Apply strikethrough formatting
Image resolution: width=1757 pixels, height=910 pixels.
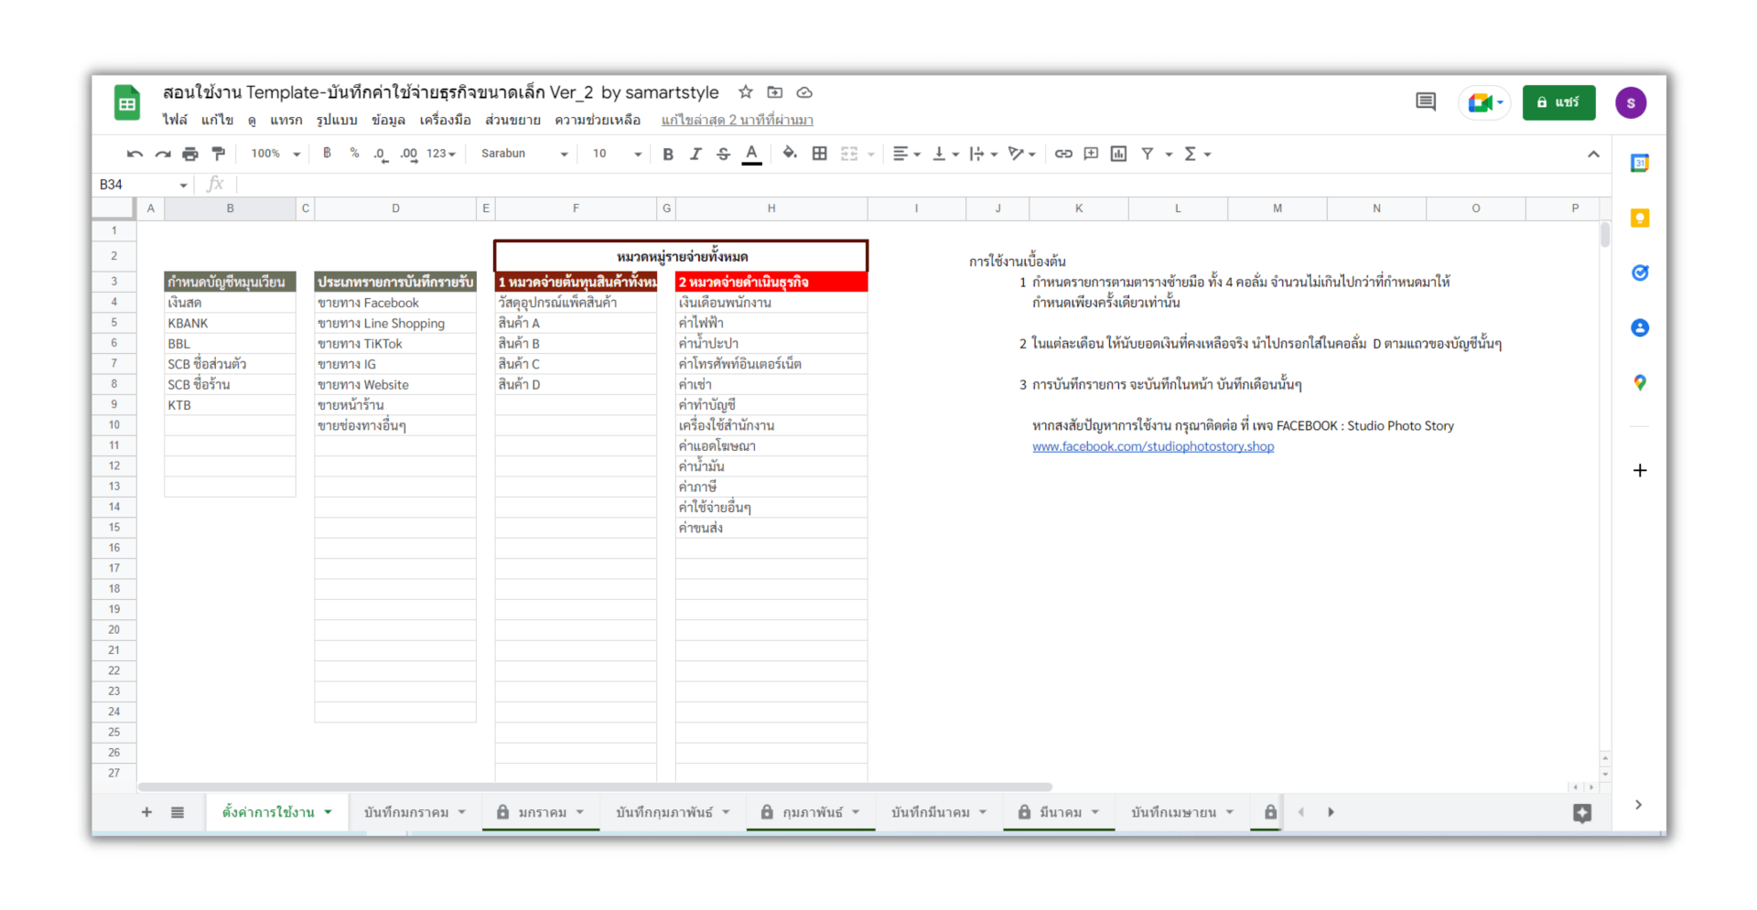click(x=723, y=154)
